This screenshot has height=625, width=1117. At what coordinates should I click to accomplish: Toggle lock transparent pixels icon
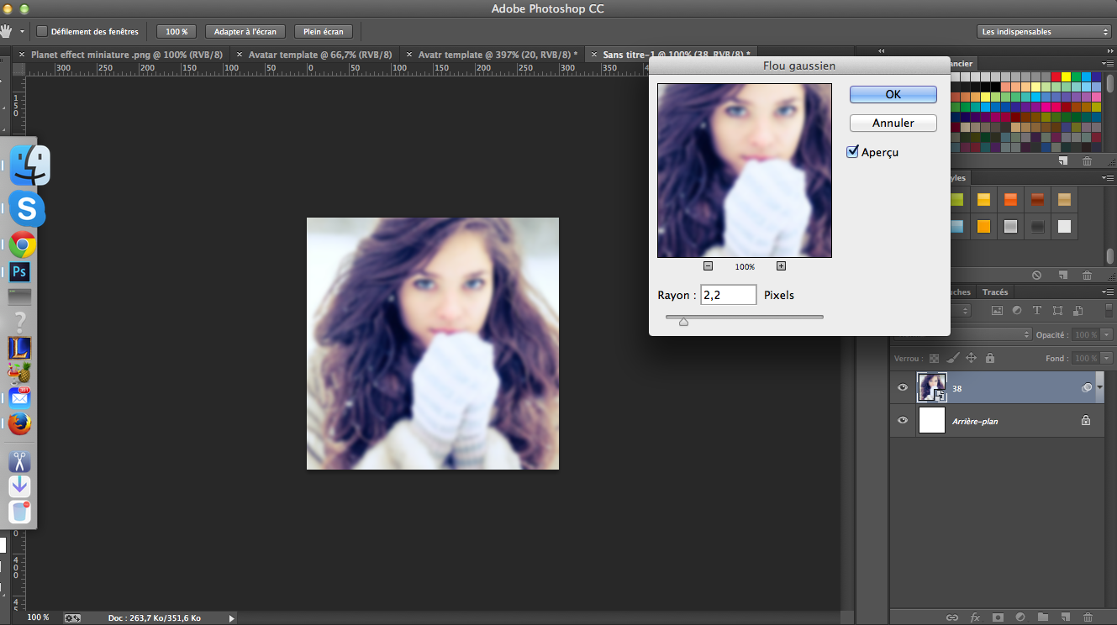point(933,358)
